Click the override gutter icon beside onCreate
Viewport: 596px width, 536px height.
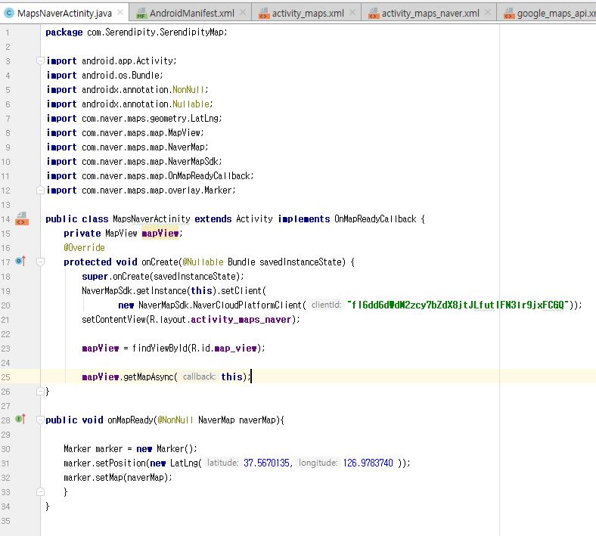tap(20, 262)
